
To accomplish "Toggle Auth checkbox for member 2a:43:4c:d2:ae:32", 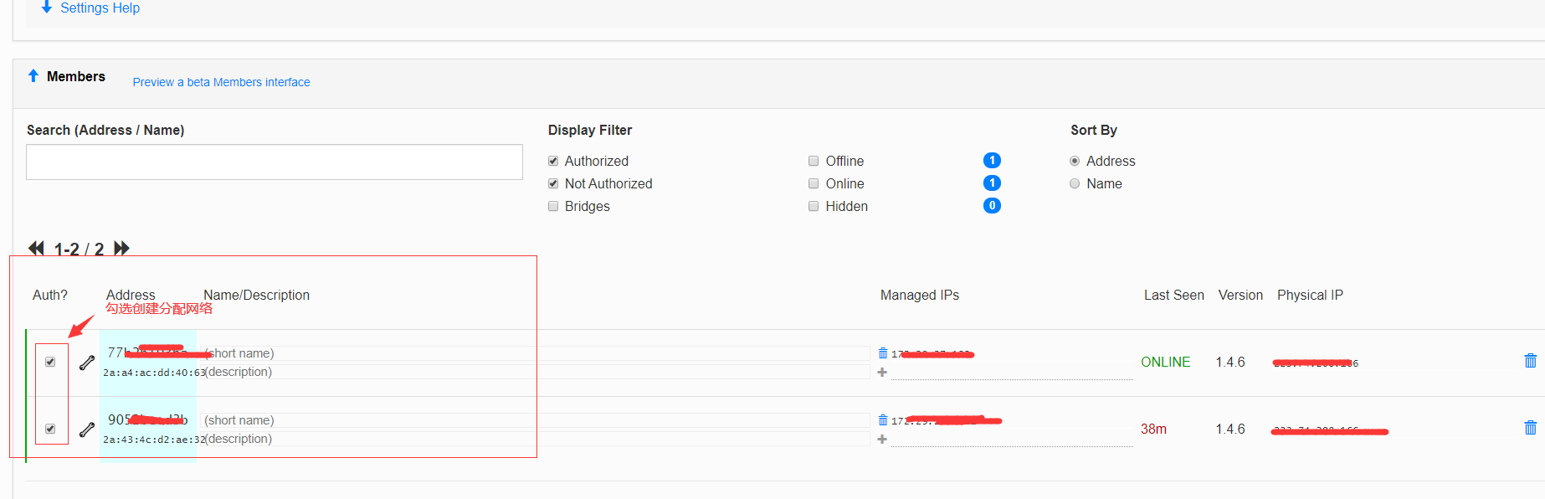I will click(50, 429).
